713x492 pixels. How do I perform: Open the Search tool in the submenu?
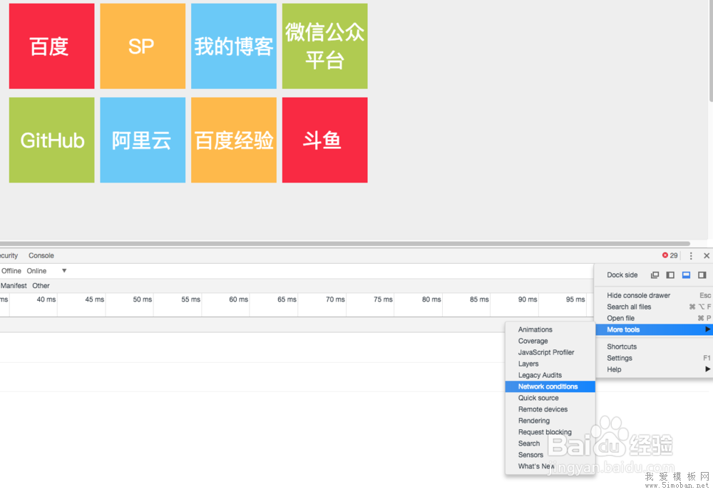[x=550, y=444]
